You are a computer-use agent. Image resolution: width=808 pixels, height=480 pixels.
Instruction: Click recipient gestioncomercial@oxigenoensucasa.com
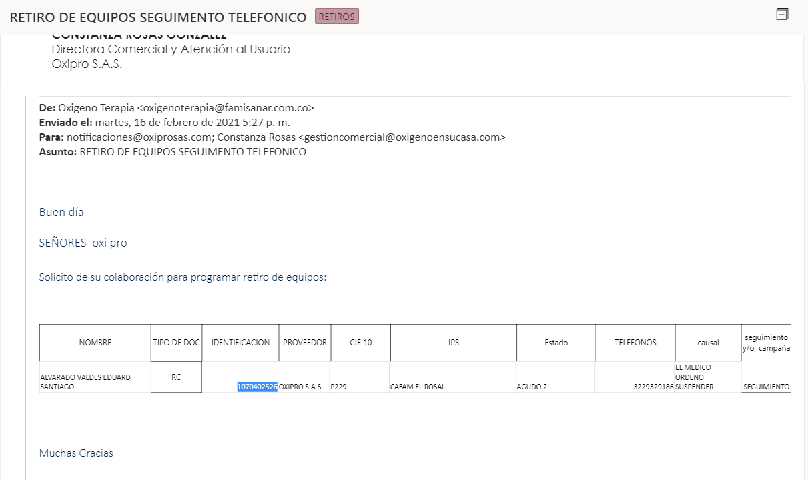[x=402, y=137]
